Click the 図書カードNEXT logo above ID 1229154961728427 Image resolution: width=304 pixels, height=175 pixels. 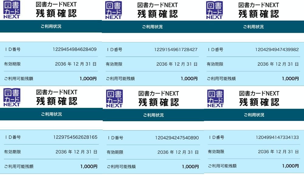tap(113, 10)
